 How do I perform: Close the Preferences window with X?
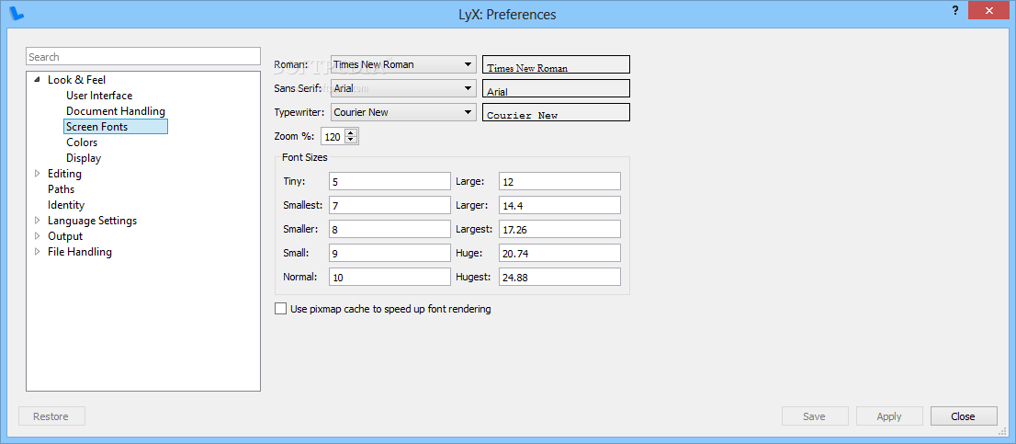(988, 10)
